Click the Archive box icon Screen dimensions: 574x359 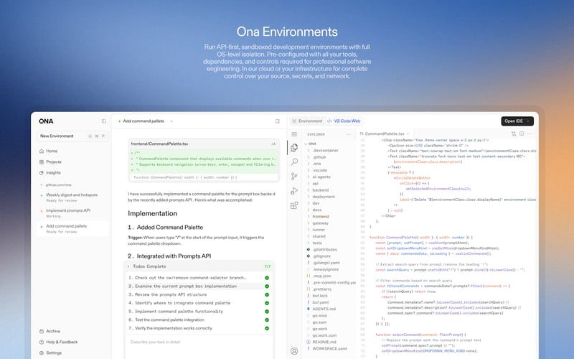[42, 331]
